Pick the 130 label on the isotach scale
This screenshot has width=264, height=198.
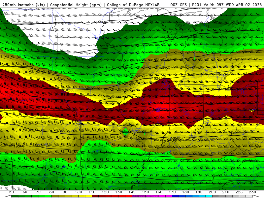119,192
